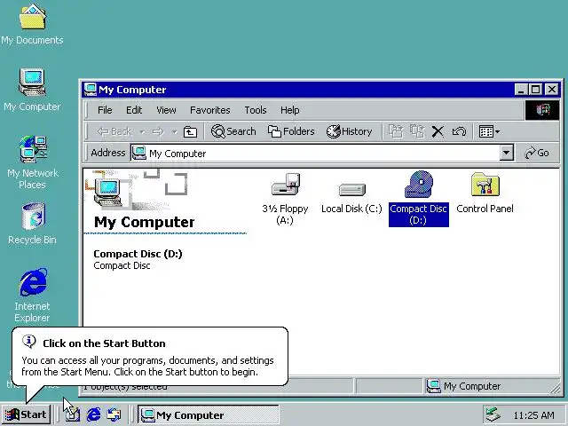Viewport: 568px width, 426px height.
Task: Click the Show Desktop quick launch icon
Action: point(72,414)
